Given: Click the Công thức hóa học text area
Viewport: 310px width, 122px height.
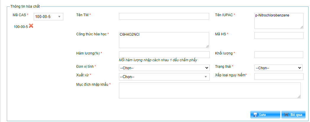Looking at the screenshot, I should (x=164, y=40).
